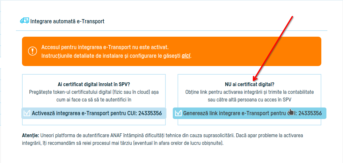
Task: Click checkmark icon on Activează integrarea button
Action: click(27, 113)
